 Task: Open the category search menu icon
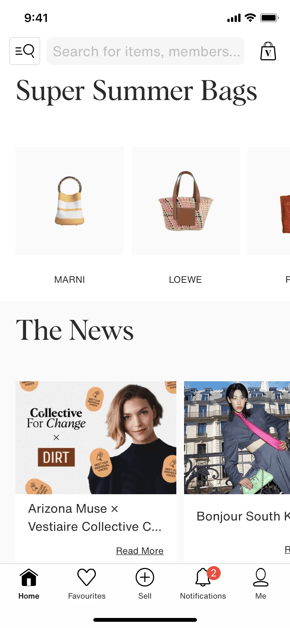(x=25, y=51)
